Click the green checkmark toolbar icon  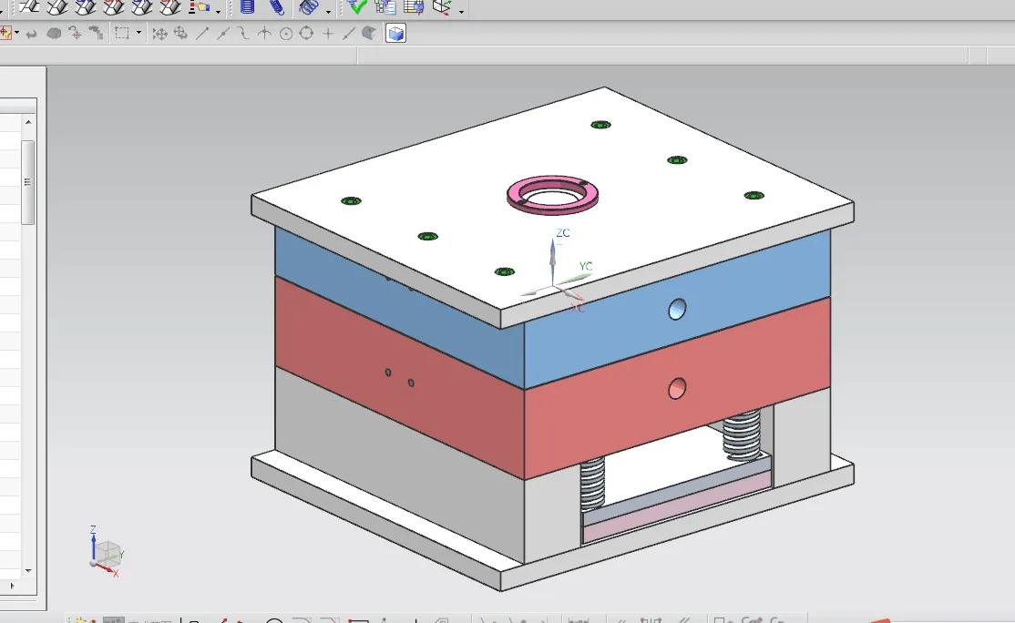pos(356,7)
